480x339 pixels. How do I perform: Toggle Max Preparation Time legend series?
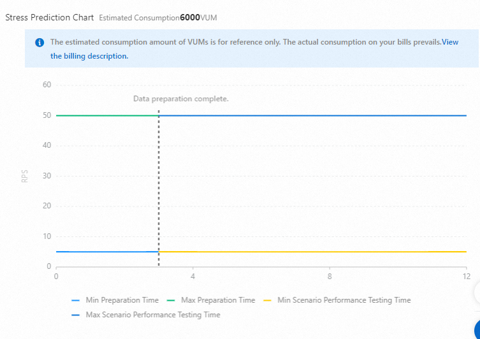(x=211, y=300)
